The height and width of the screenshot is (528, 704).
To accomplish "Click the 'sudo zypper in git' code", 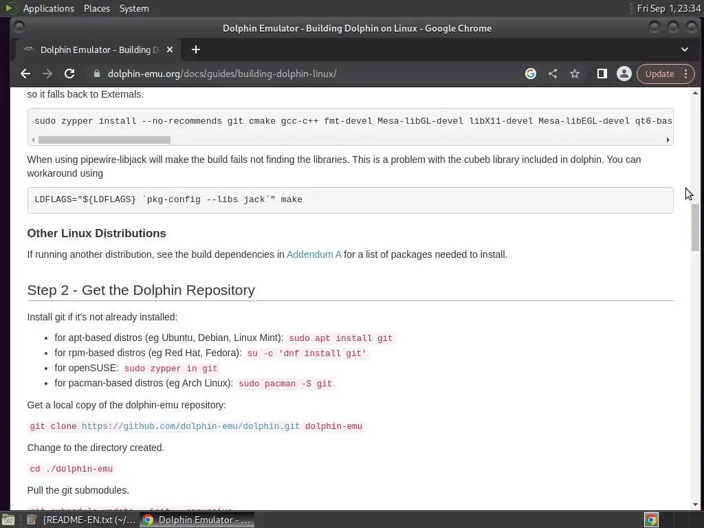I will coord(170,368).
